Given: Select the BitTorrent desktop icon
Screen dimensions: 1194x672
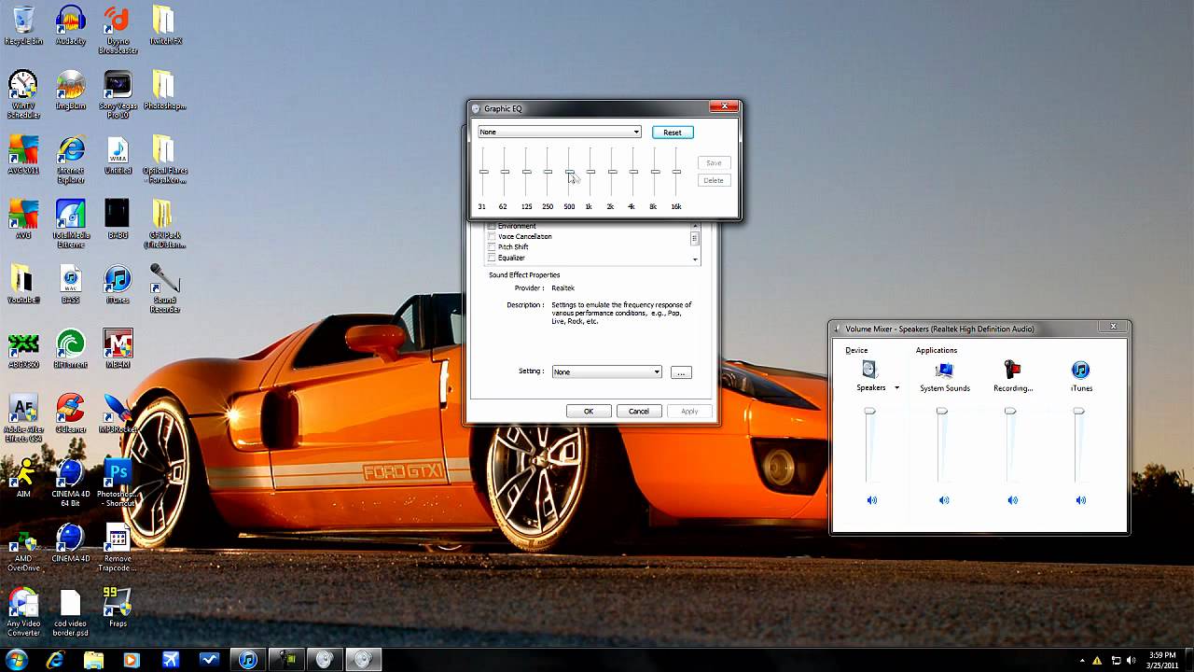Looking at the screenshot, I should click(x=71, y=349).
